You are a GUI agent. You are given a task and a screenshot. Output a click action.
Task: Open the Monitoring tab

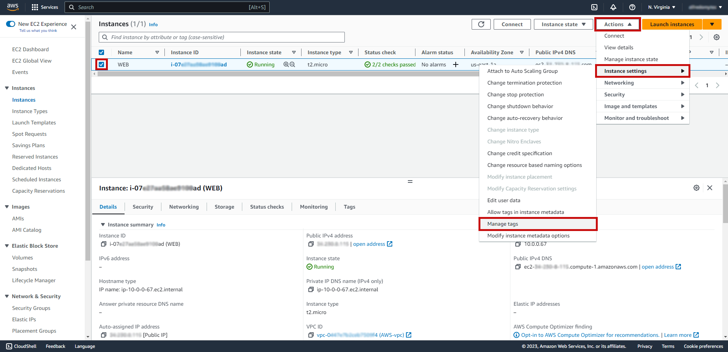click(314, 207)
